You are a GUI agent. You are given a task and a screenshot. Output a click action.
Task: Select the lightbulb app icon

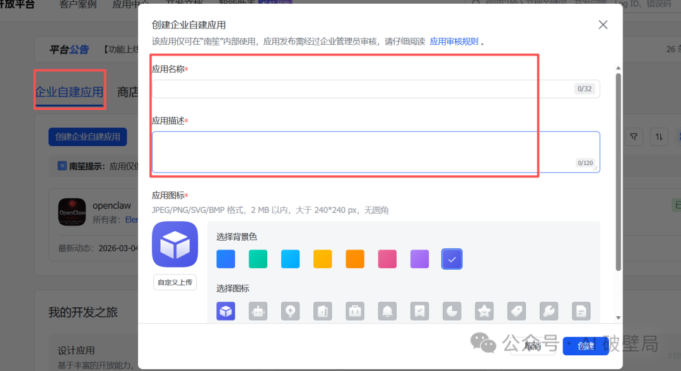pyautogui.click(x=290, y=311)
